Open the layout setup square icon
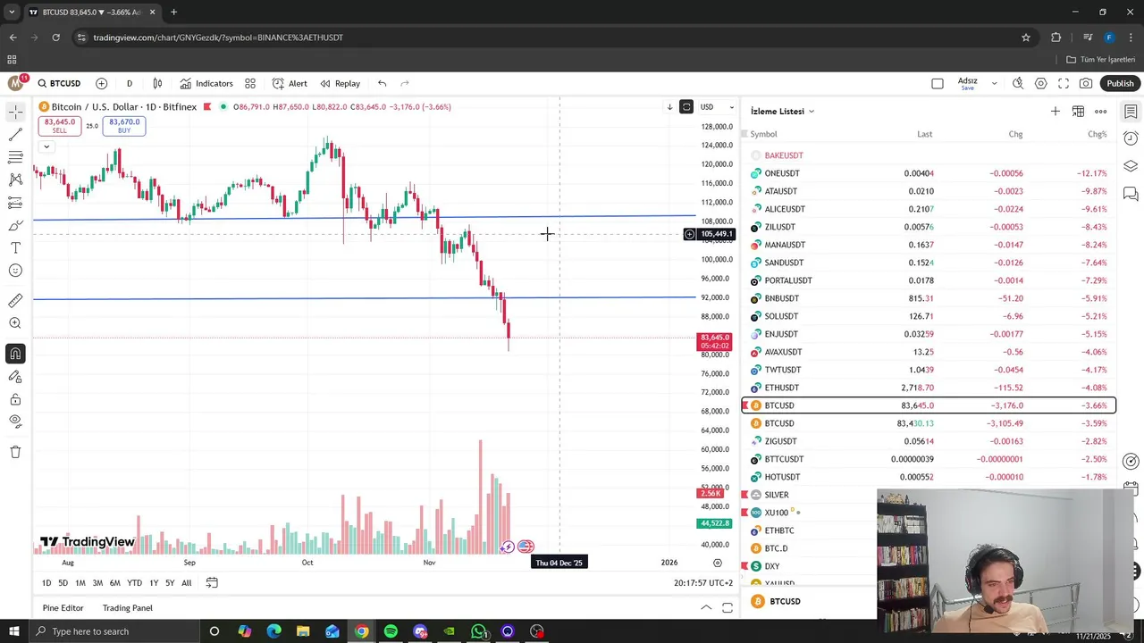This screenshot has height=643, width=1144. tap(938, 83)
